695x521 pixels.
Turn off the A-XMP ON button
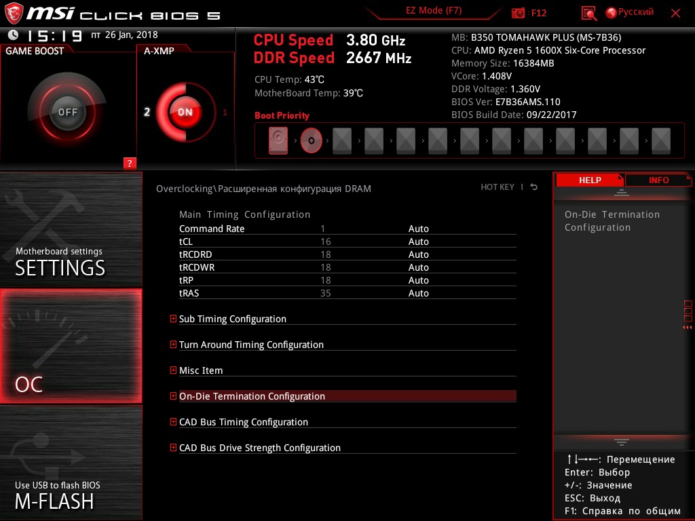coord(185,112)
